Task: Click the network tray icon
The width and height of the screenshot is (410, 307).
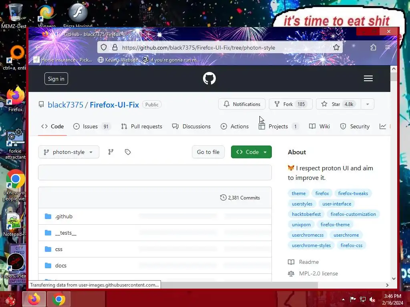Action: point(363,299)
